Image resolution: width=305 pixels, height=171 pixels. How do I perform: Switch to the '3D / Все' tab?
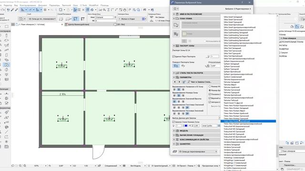point(121,25)
